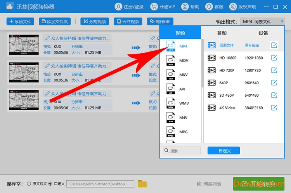This screenshot has height=193, width=291.
Task: Choose the HD 1080P preset
Action: coord(244,58)
